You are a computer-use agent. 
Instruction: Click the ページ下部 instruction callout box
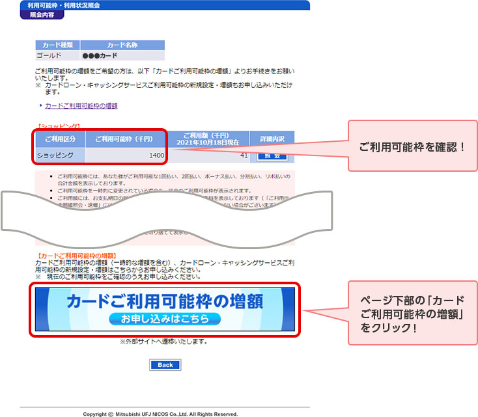413,314
